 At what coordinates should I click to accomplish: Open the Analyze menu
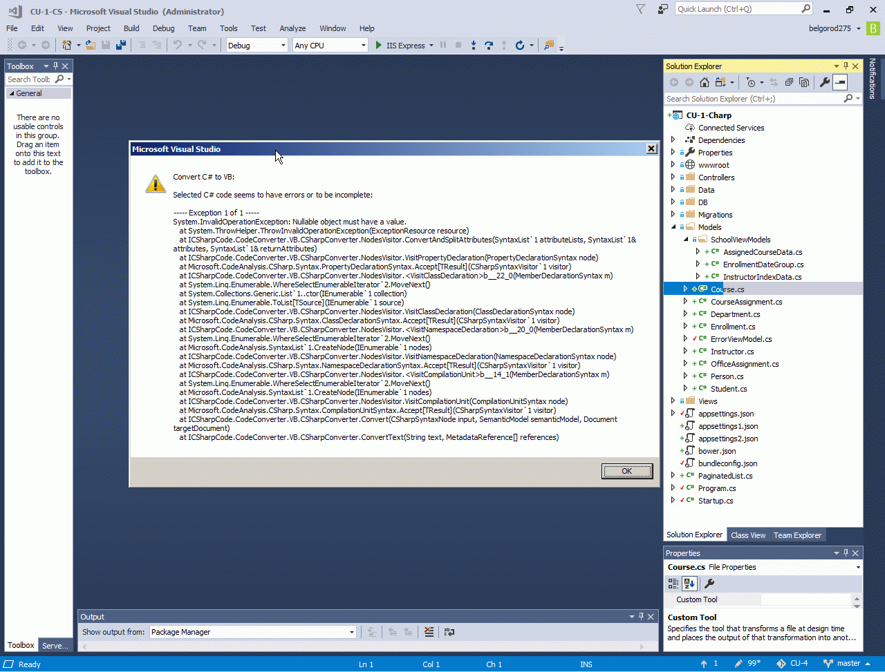pos(292,28)
